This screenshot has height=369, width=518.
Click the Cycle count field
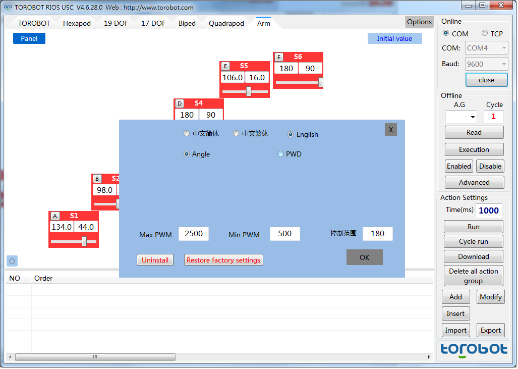click(x=494, y=117)
